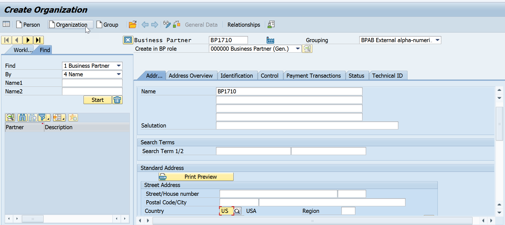Screen dimensions: 505x225
Task: Click the Print Preview button
Action: 196,177
